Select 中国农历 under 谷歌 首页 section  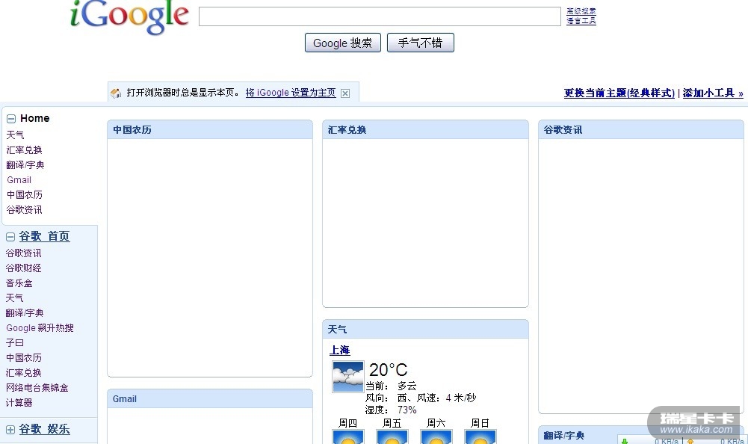tap(24, 357)
